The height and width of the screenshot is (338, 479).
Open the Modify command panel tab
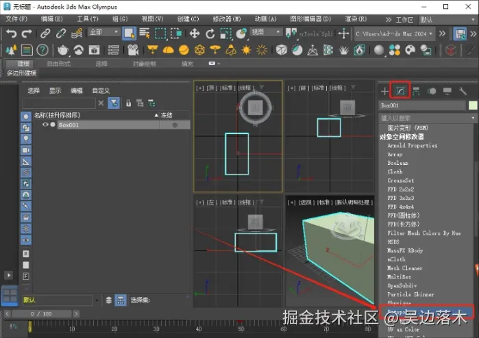(x=400, y=91)
